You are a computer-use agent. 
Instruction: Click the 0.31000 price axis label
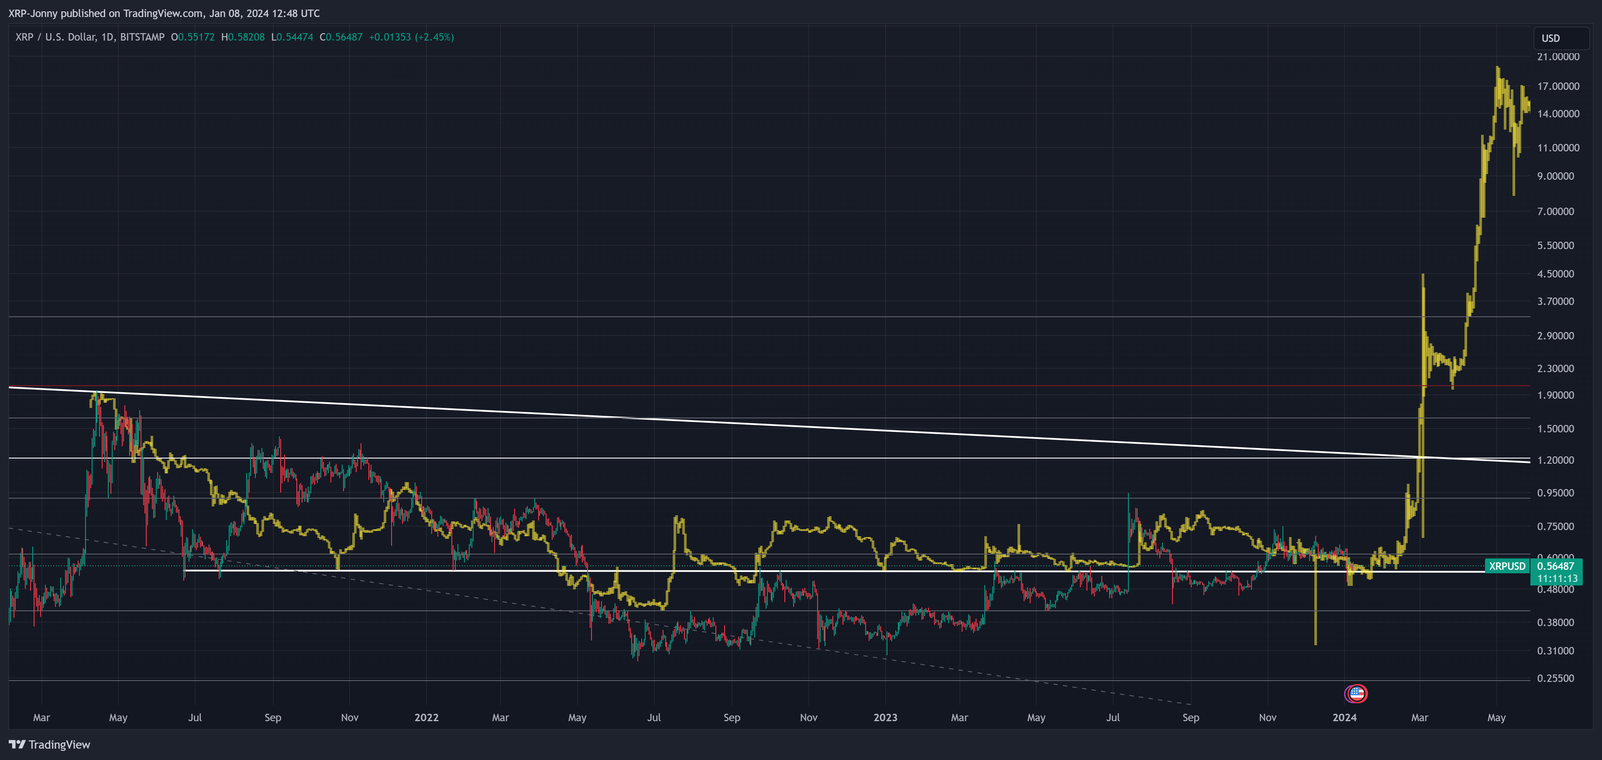pos(1555,651)
